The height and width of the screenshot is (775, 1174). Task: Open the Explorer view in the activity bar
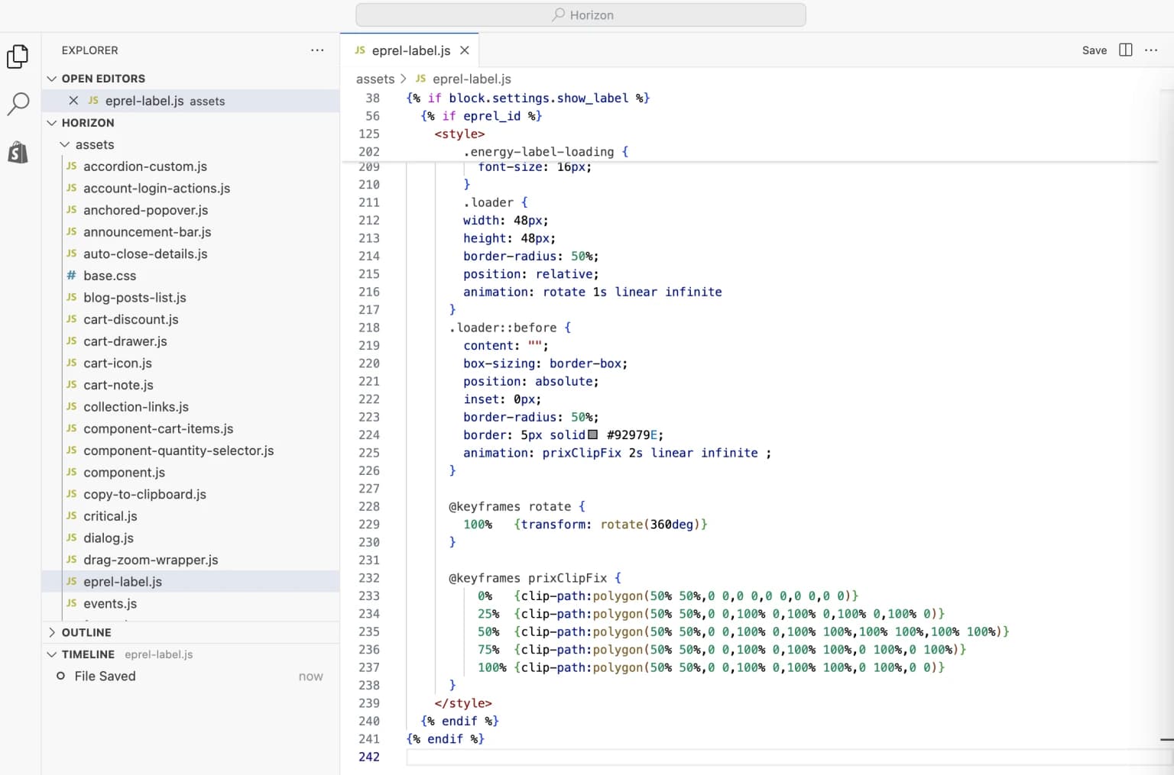point(18,56)
